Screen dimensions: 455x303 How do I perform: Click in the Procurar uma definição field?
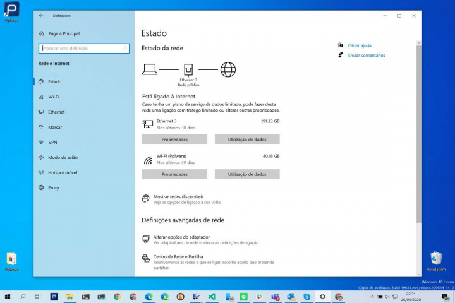pos(82,48)
